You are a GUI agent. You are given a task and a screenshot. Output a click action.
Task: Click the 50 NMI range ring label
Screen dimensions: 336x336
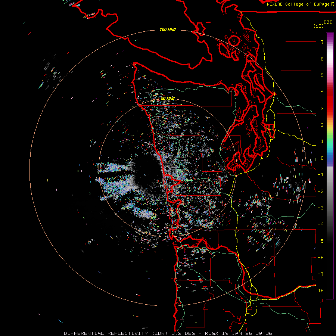tap(168, 99)
